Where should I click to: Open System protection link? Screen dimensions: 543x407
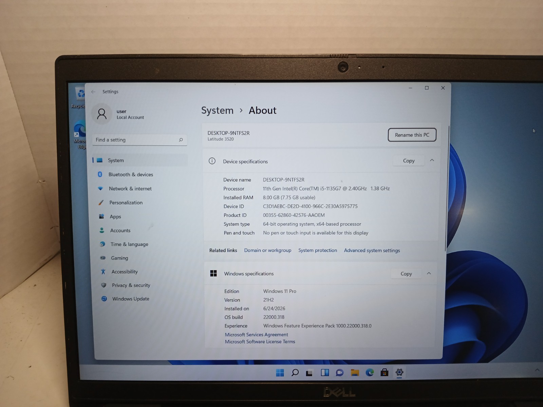tap(318, 250)
